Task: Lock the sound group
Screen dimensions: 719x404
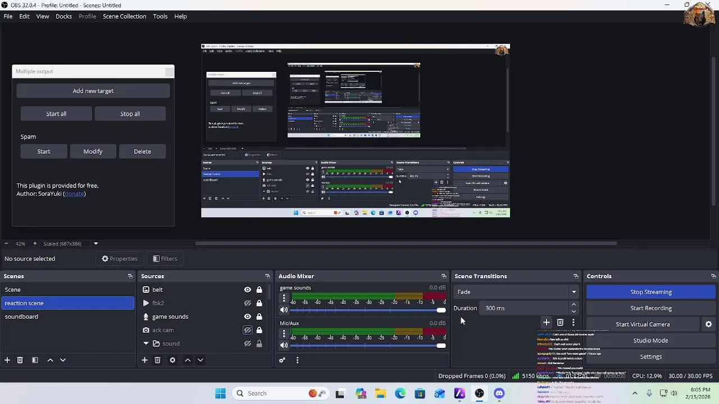Action: click(259, 343)
